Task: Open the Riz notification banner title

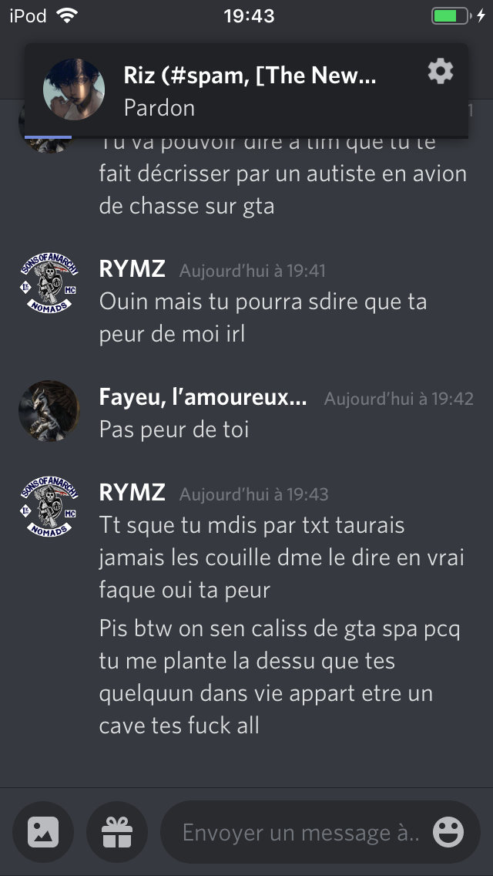Action: point(250,75)
